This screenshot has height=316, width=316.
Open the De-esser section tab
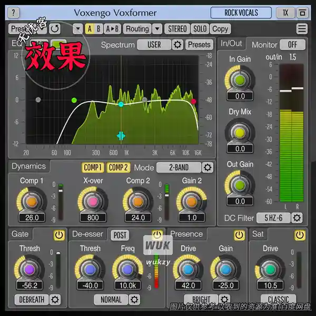(87, 234)
